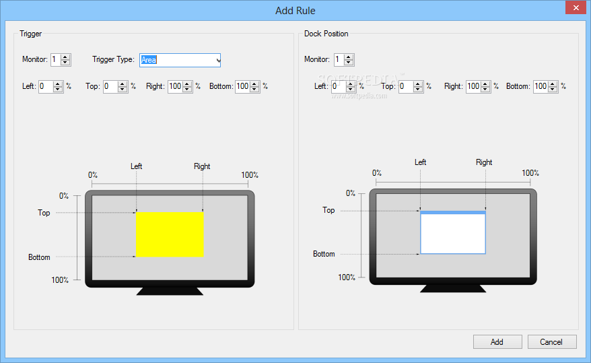Click the yellow trigger area preview
Screen dimensions: 591x363
coord(170,234)
